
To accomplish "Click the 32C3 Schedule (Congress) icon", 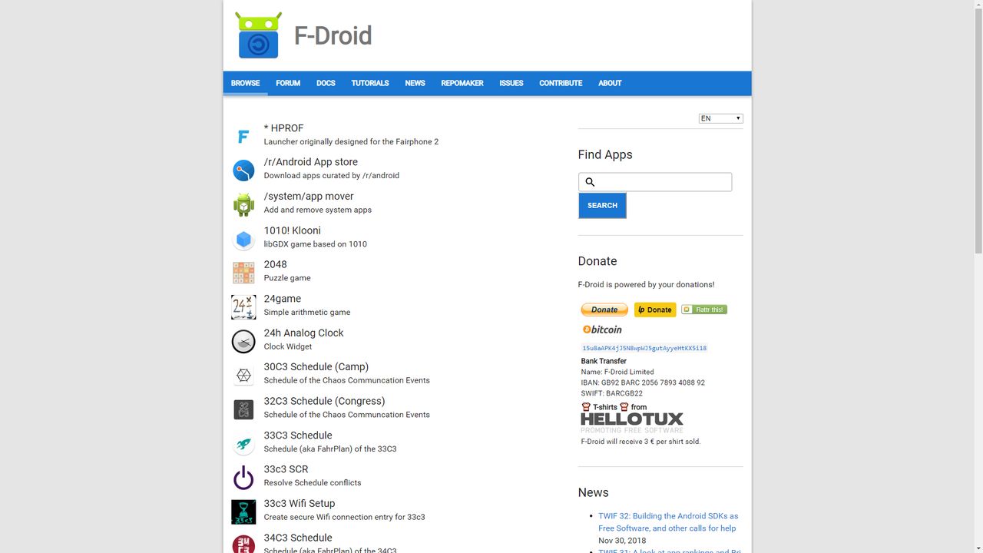I will point(243,409).
